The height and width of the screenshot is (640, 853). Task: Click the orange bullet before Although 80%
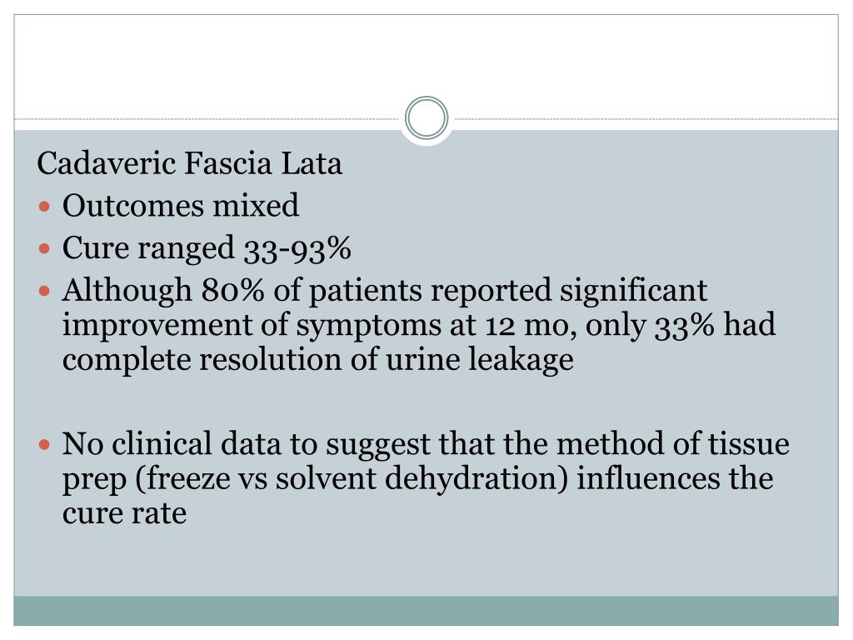pyautogui.click(x=45, y=292)
